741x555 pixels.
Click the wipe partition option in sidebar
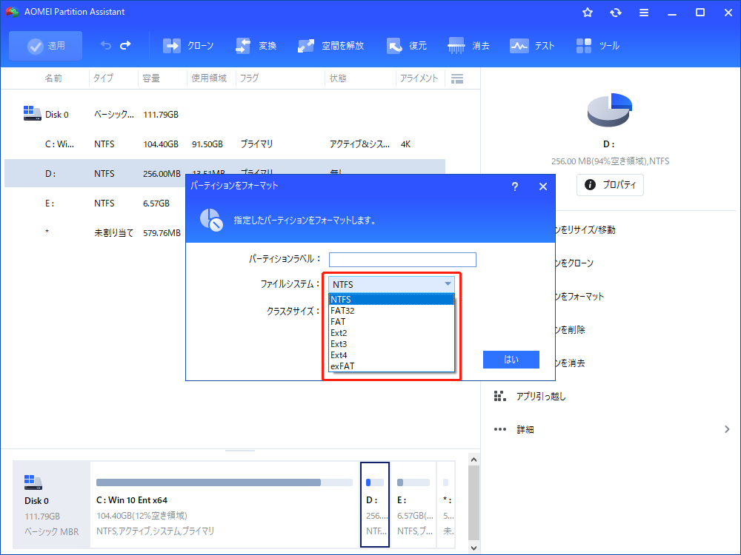point(571,363)
